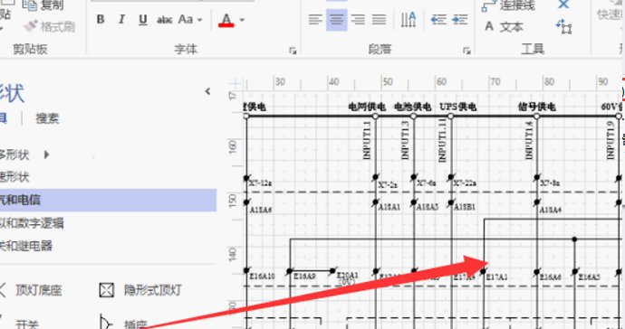The width and height of the screenshot is (625, 329).
Task: Apply strikethrough with the abc icon
Action: [164, 20]
